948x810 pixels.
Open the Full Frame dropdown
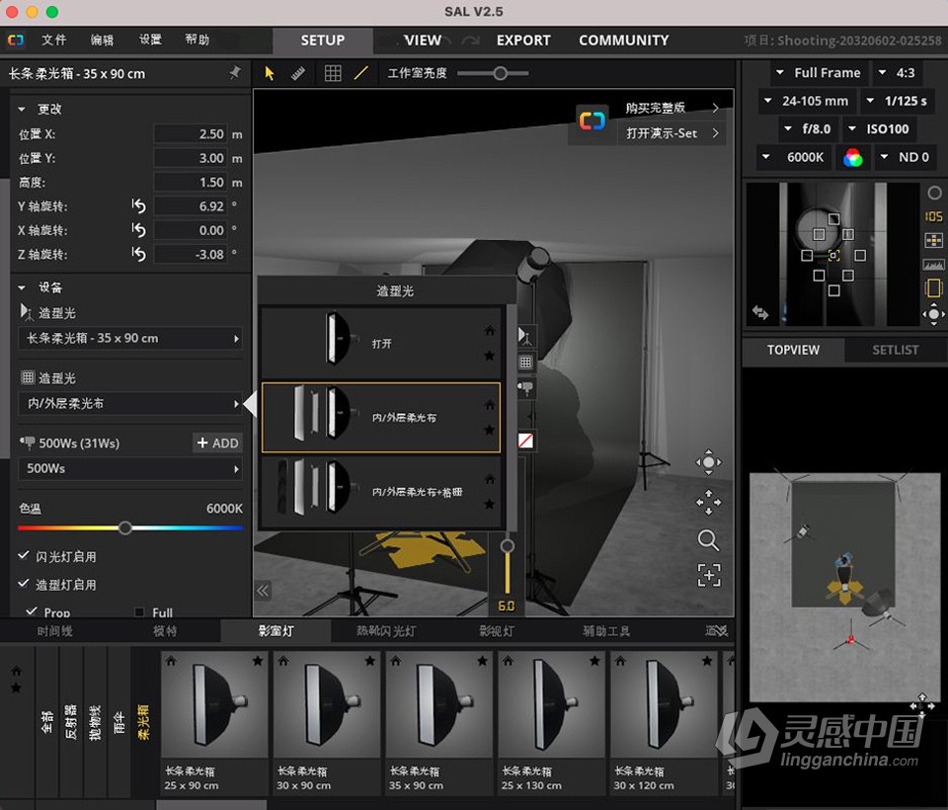(818, 72)
